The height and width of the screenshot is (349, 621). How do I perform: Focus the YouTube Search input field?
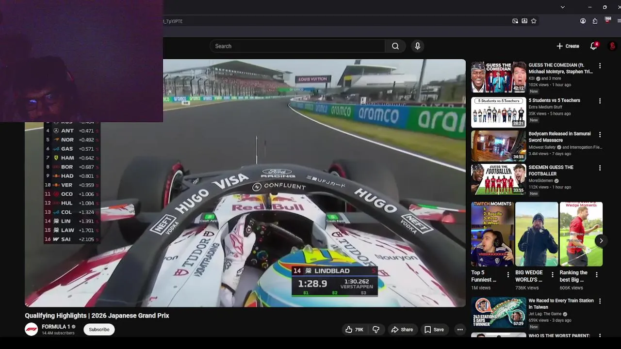(297, 46)
